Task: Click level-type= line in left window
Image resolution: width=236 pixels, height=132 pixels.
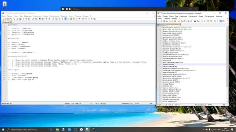Action: coord(13,70)
